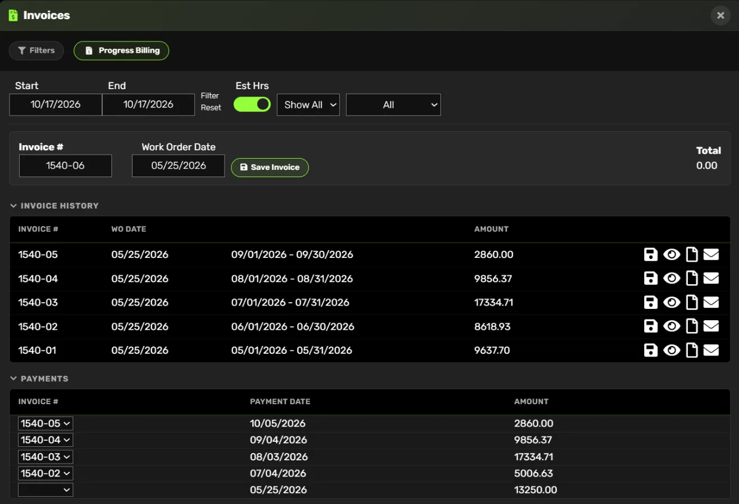Click save icon for invoice 1540-03
Screen dimensions: 739x504
pyautogui.click(x=650, y=303)
